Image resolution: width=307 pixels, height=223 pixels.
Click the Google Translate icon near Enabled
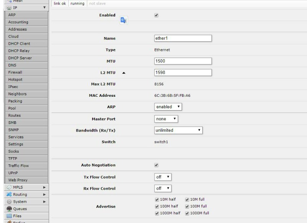(x=124, y=21)
